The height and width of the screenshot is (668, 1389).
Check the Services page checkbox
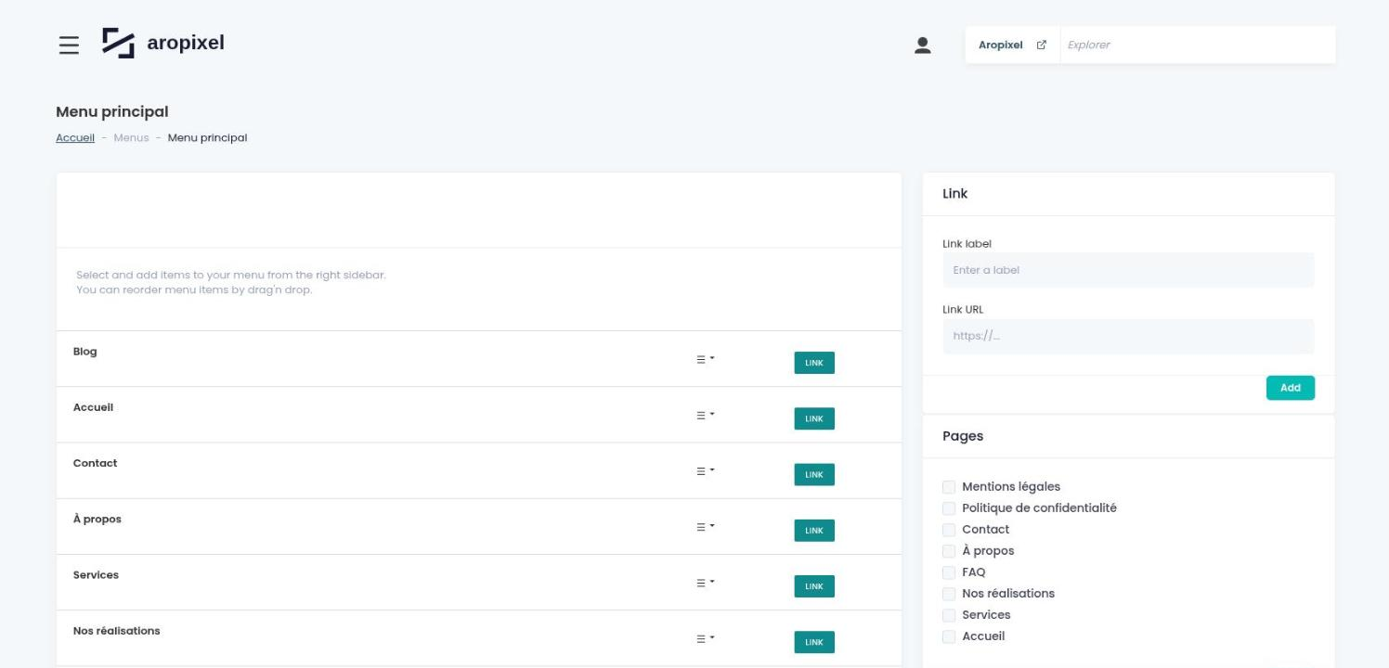click(x=949, y=615)
